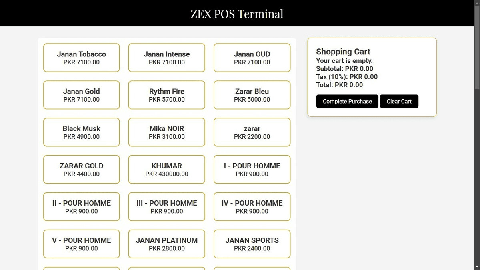This screenshot has height=270, width=480.
Task: Add I - POUR HOMME to cart
Action: pyautogui.click(x=252, y=169)
